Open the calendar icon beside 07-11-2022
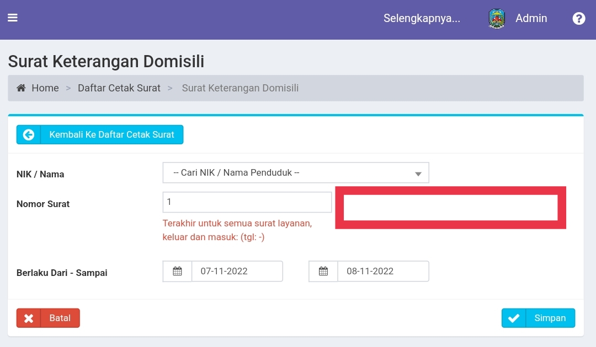596x347 pixels. [x=177, y=271]
